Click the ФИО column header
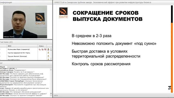Viewport: 174px width, 98px height. 10,46
